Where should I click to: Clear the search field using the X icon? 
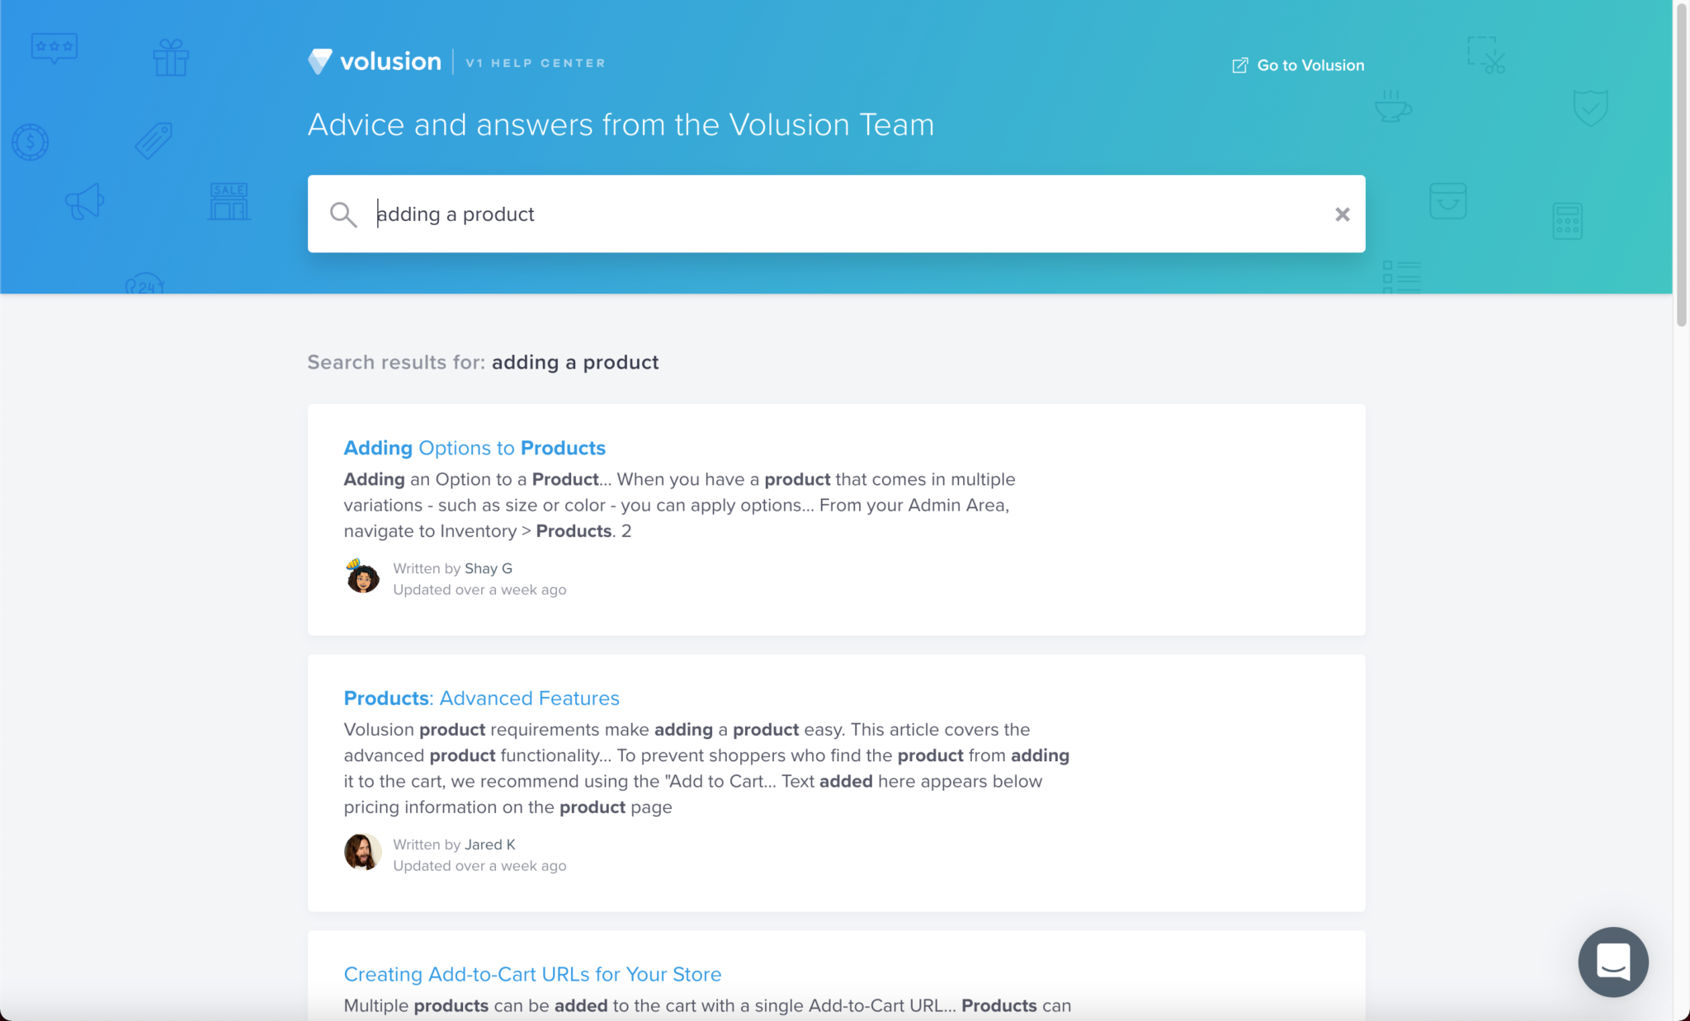(x=1342, y=214)
